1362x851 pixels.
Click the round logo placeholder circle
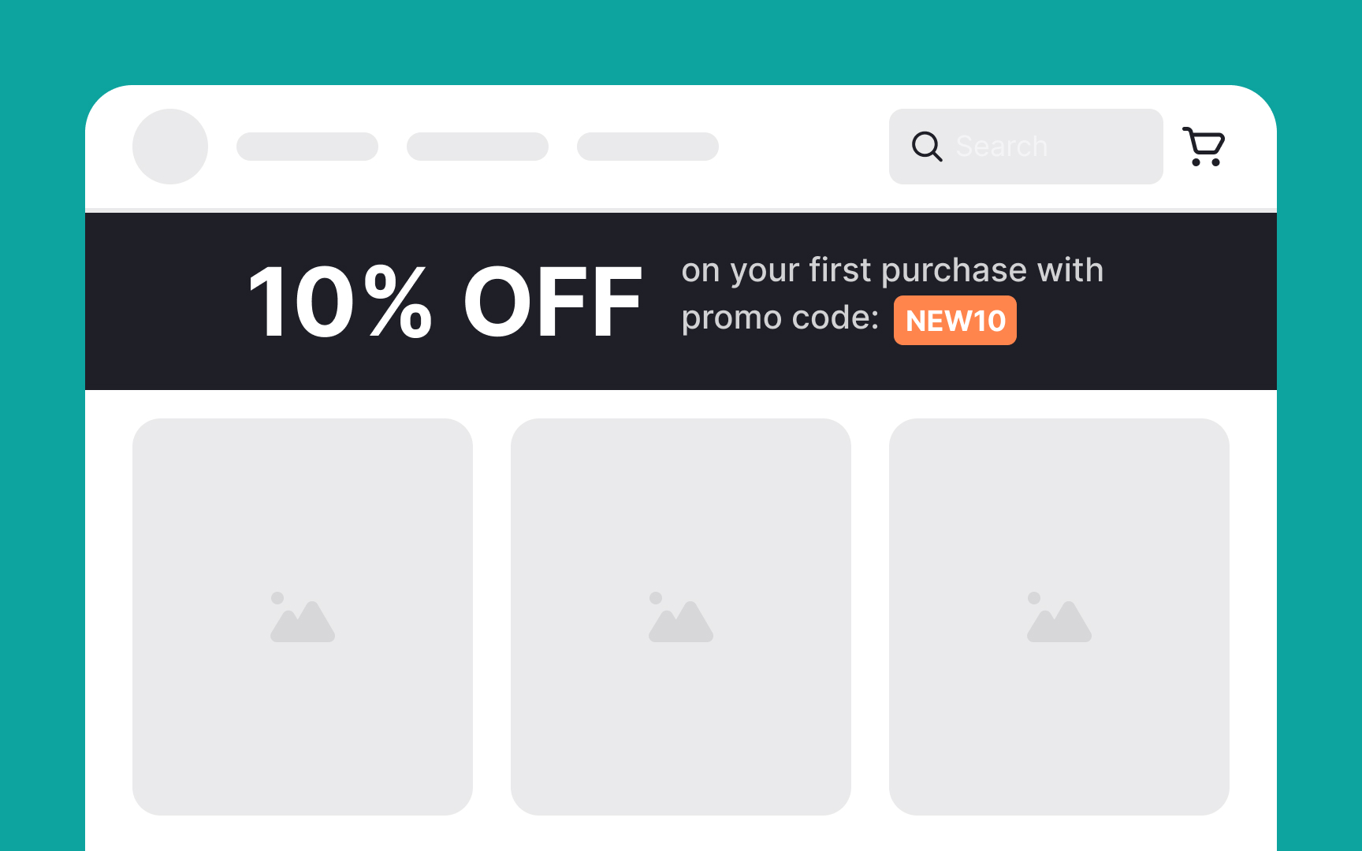(x=170, y=147)
